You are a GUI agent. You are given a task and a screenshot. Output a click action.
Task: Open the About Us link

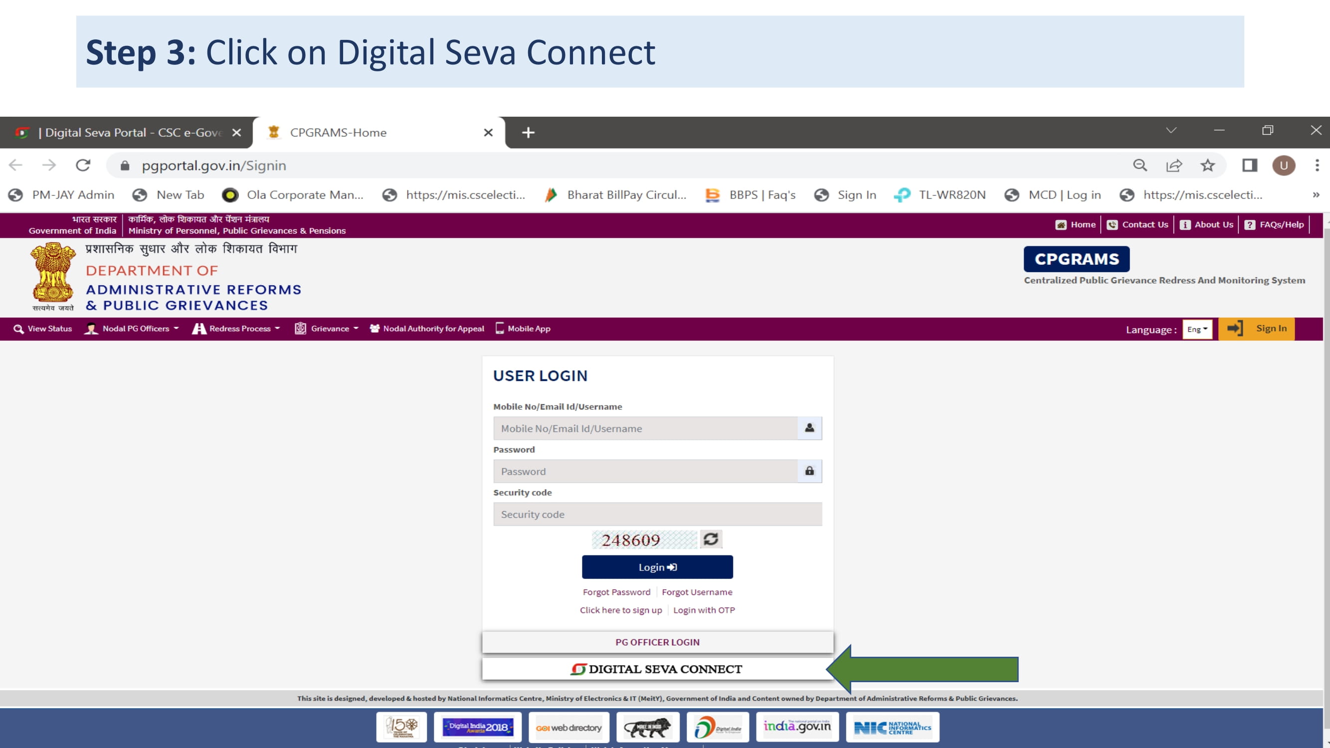point(1207,224)
